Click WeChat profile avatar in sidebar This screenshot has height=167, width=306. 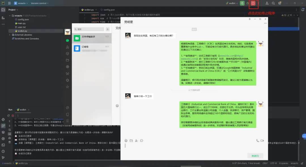coord(67,32)
